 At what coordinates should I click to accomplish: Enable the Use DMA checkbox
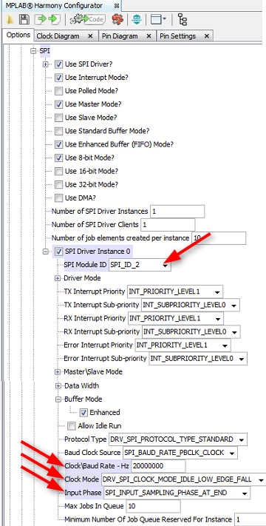59,198
